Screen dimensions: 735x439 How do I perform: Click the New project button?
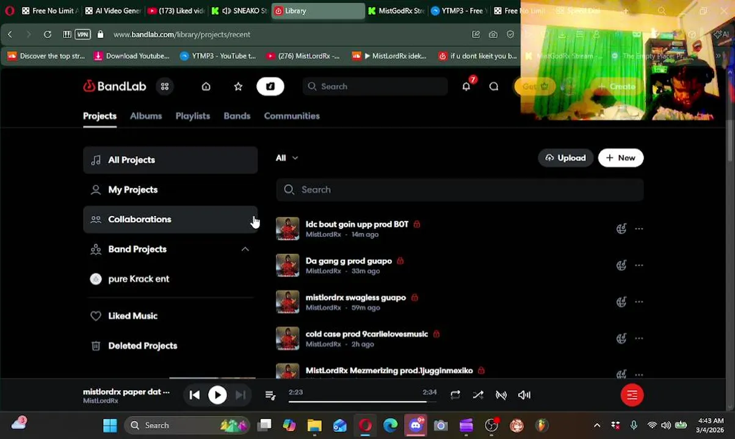[621, 158]
